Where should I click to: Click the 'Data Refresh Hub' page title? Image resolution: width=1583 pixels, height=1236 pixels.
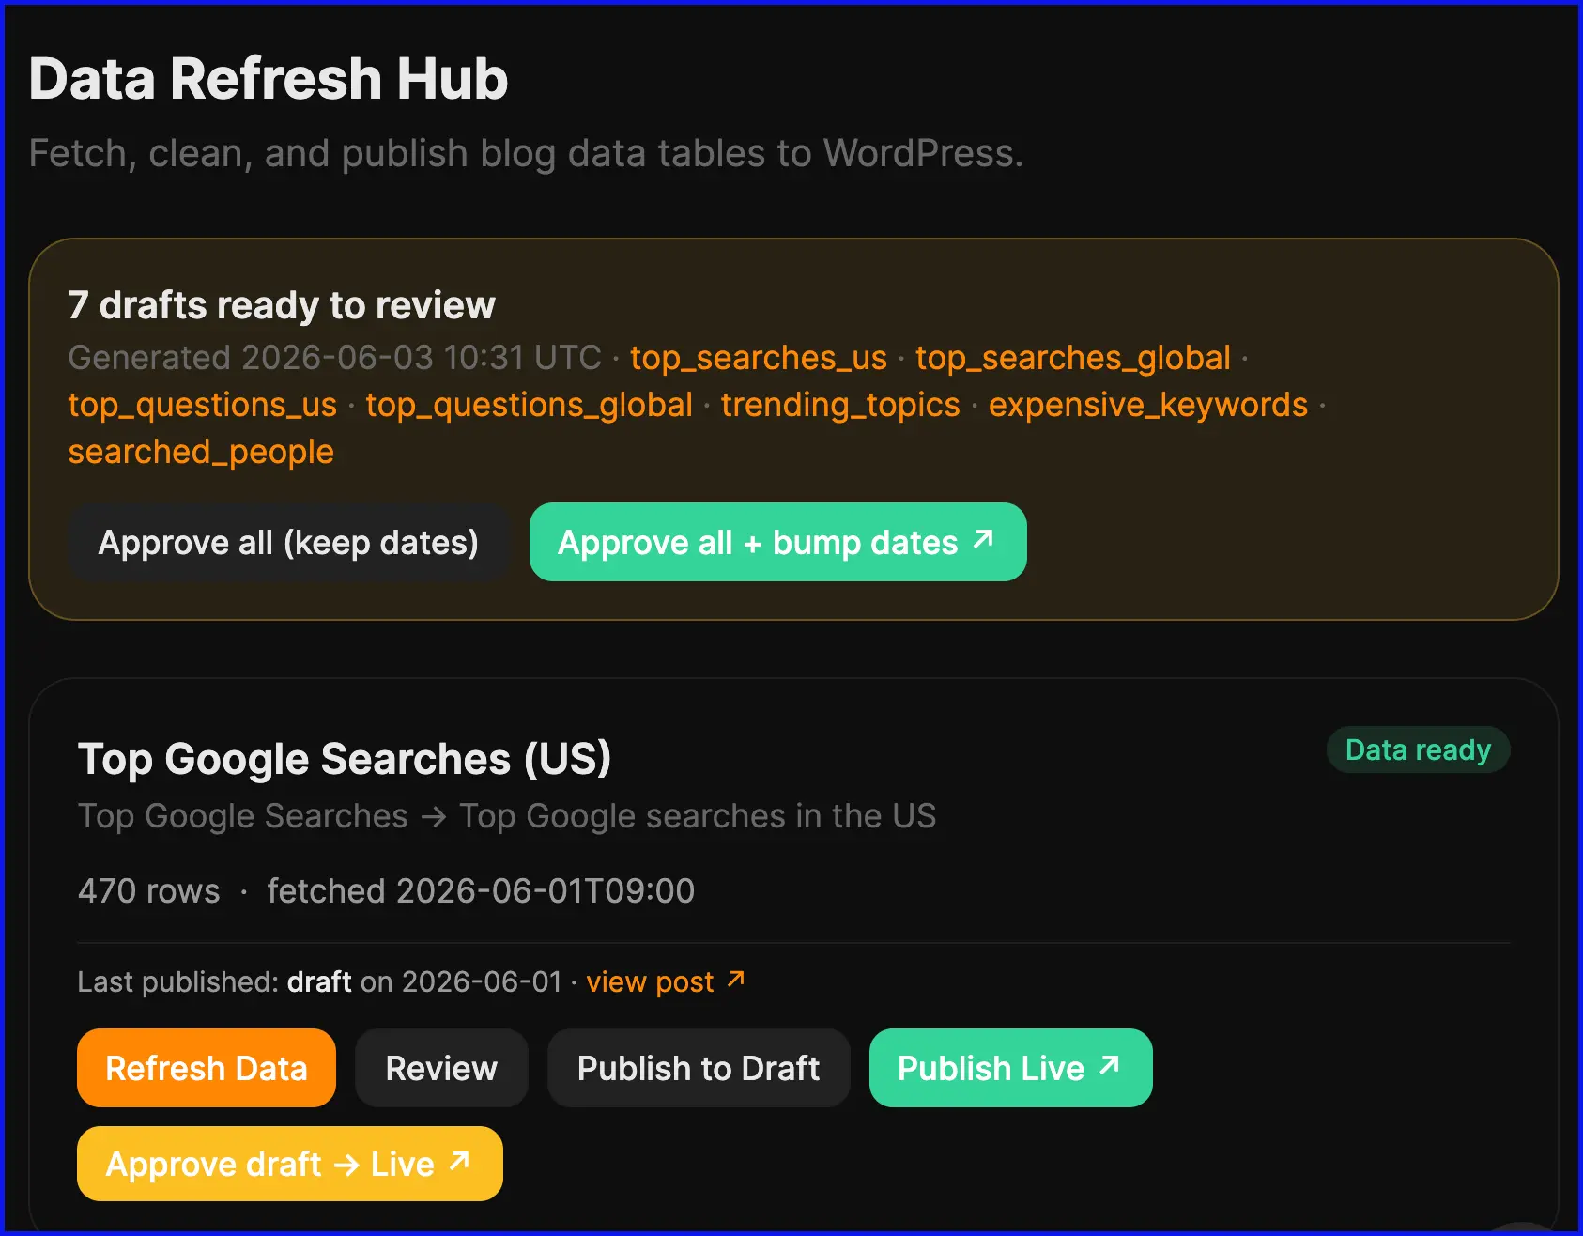pyautogui.click(x=269, y=78)
